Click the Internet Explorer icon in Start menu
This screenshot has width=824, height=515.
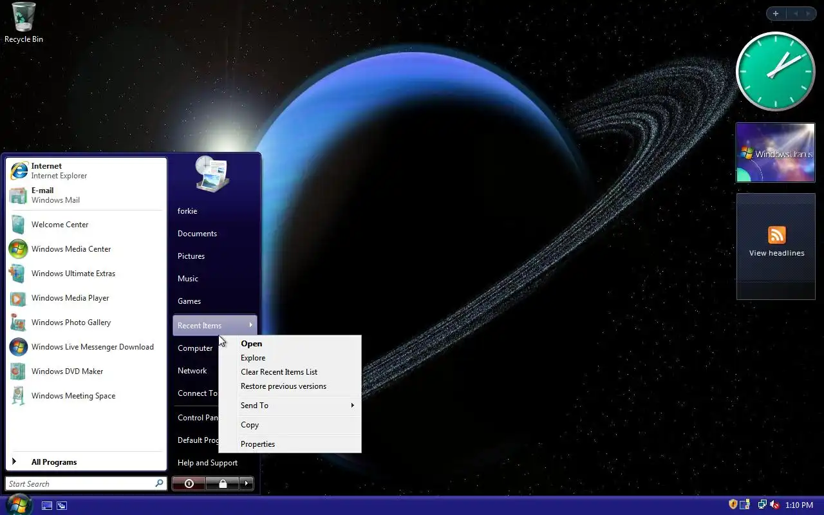(x=19, y=171)
